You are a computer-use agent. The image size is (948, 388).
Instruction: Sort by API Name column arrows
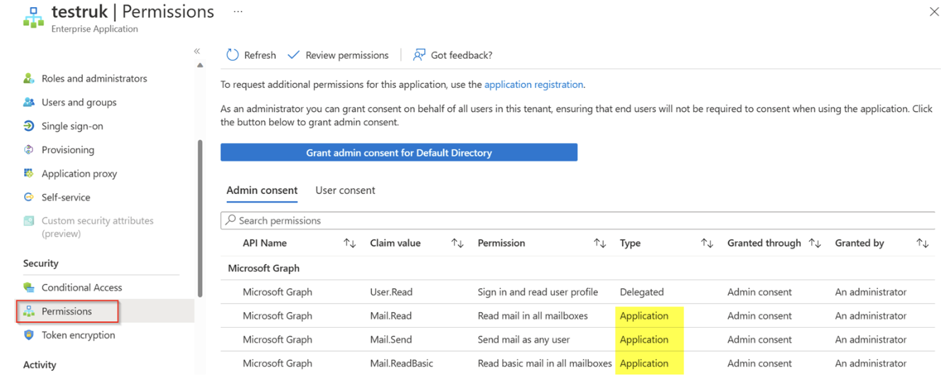[x=350, y=243]
